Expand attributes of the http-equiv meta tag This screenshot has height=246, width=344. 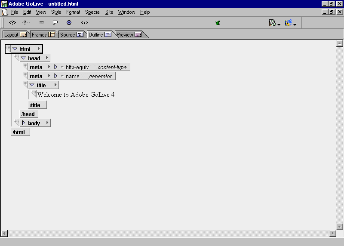tap(55, 67)
